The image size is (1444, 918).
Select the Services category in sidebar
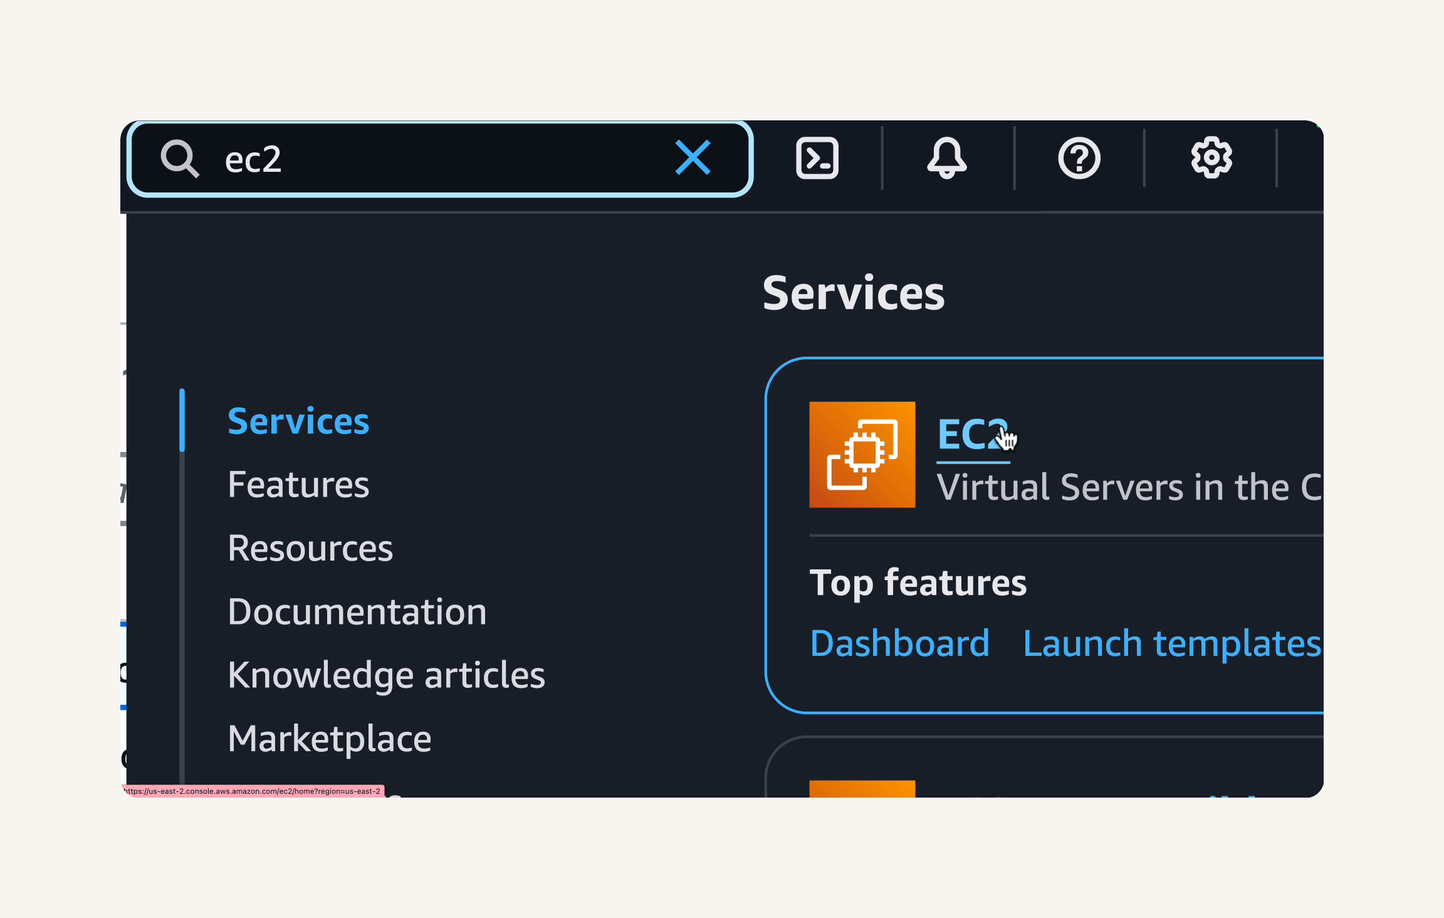(298, 421)
